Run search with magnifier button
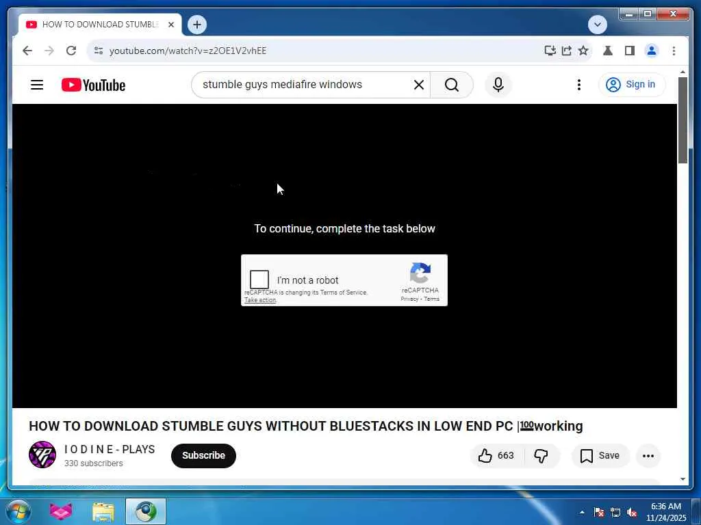Image resolution: width=701 pixels, height=525 pixels. 452,85
